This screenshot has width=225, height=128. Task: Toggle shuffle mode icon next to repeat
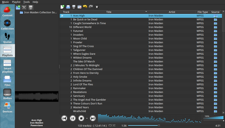114,126
